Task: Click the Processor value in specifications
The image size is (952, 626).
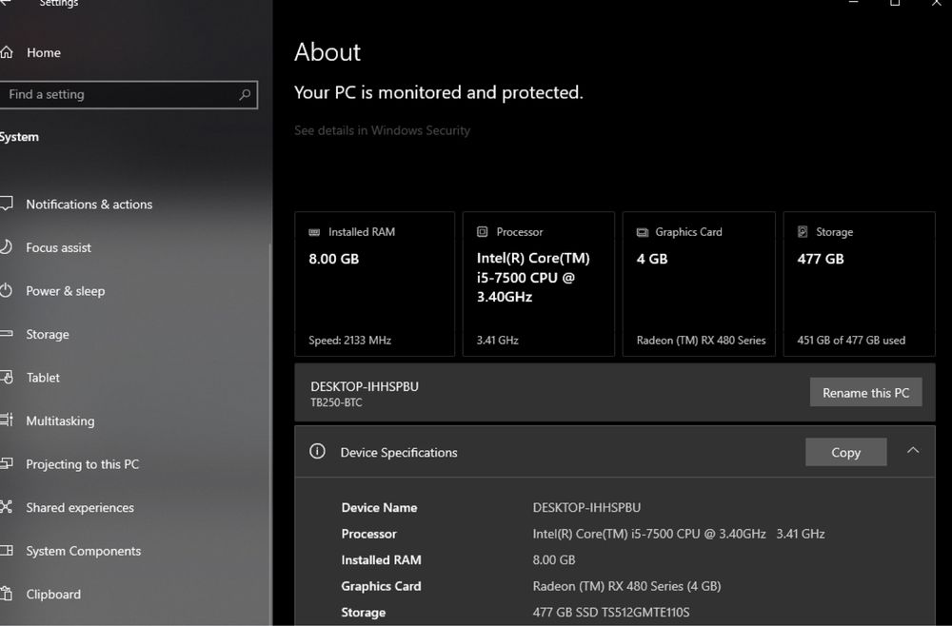Action: click(x=679, y=534)
